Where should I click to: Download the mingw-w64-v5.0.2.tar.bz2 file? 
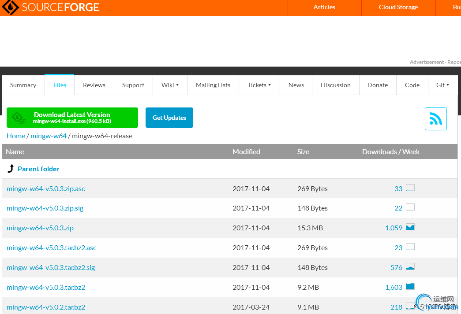point(46,307)
